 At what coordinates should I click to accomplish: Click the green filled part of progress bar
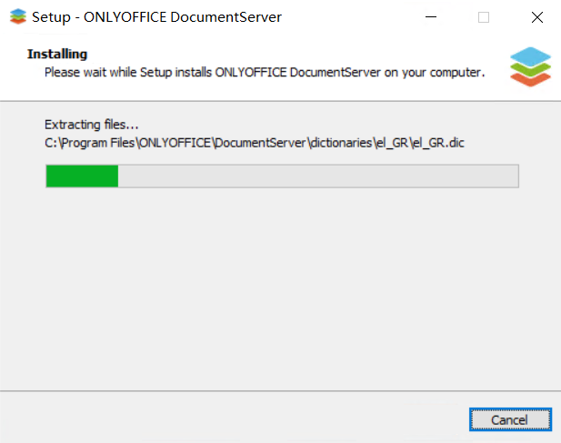[x=83, y=176]
